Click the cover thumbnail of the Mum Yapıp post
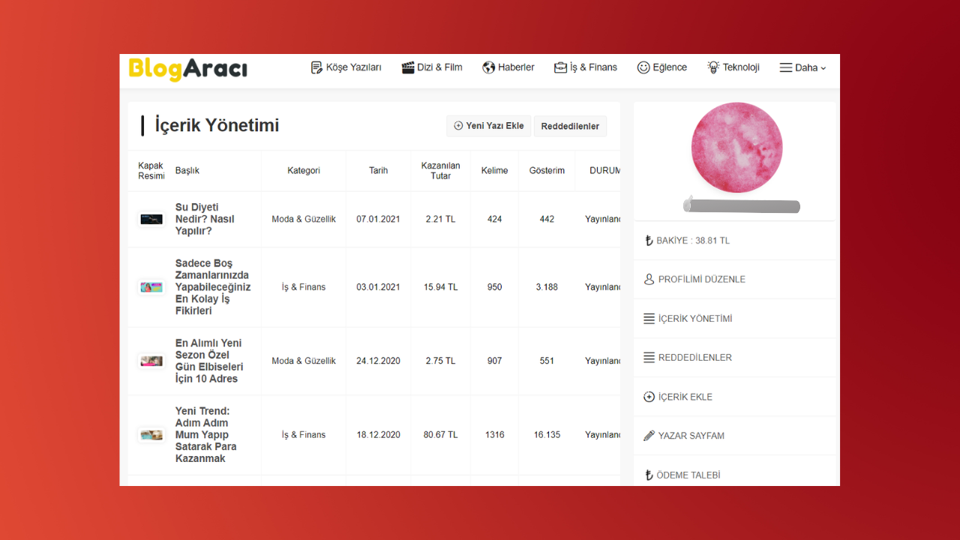 coord(151,435)
